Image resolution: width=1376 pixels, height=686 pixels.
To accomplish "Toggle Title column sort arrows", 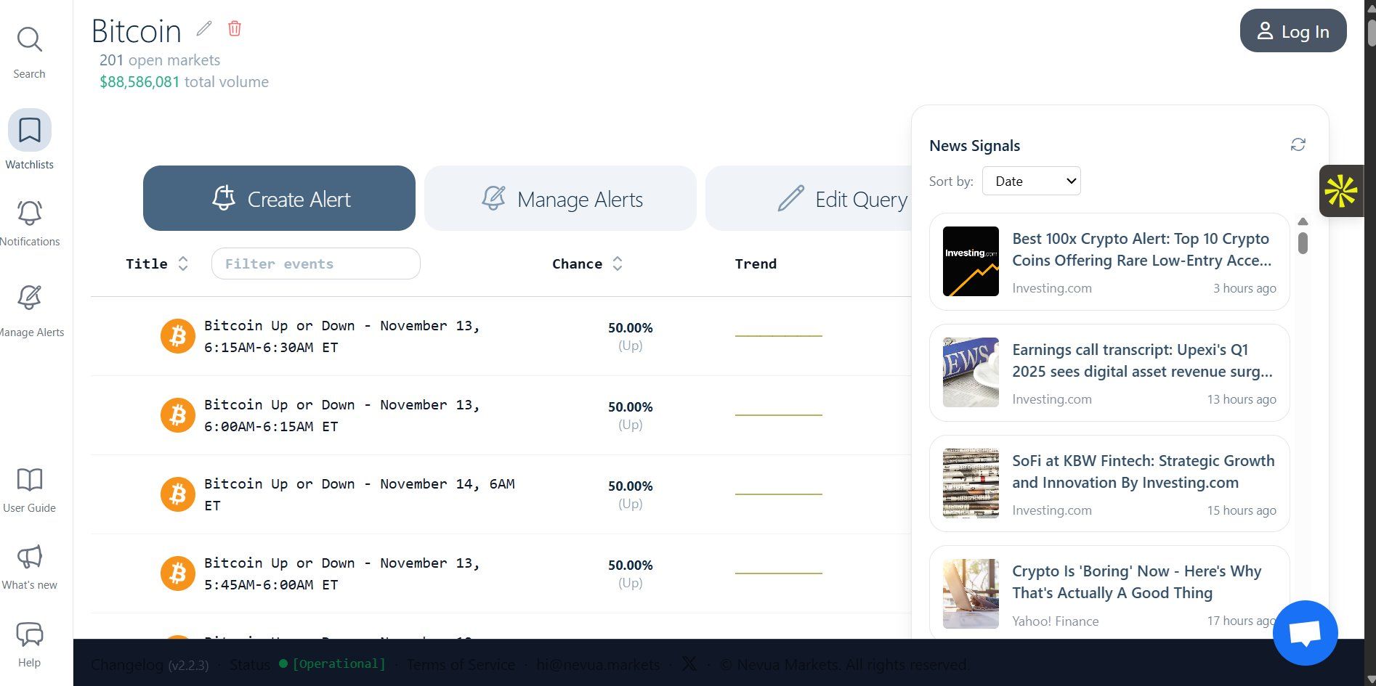I will (183, 264).
